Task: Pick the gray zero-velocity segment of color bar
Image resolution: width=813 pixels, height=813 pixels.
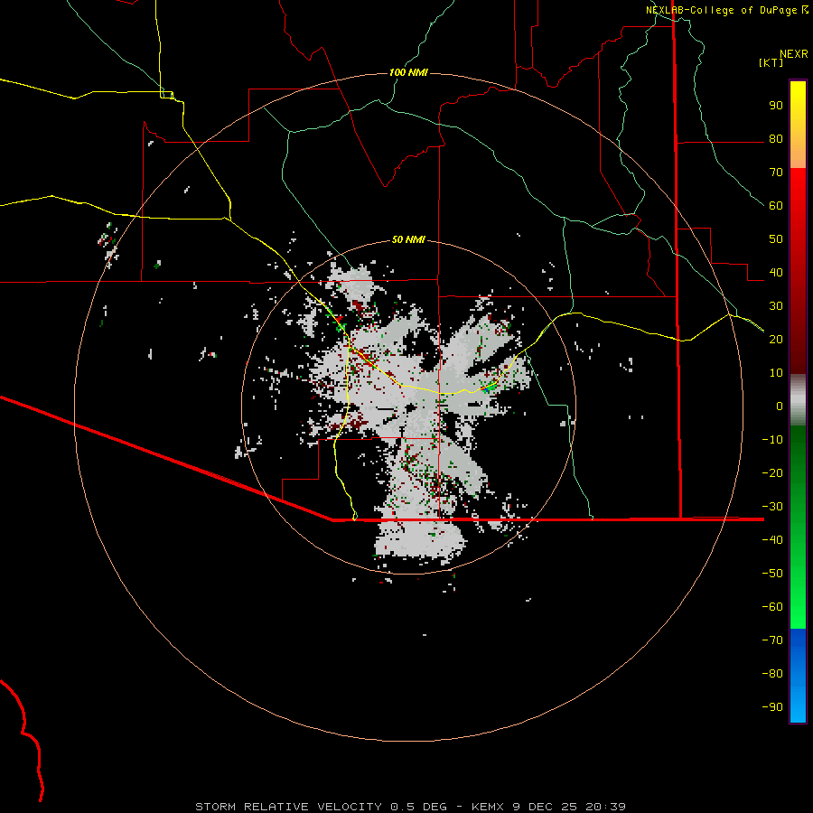Action: coord(798,400)
